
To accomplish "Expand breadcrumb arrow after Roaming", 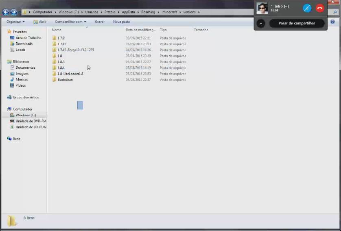I will 158,12.
